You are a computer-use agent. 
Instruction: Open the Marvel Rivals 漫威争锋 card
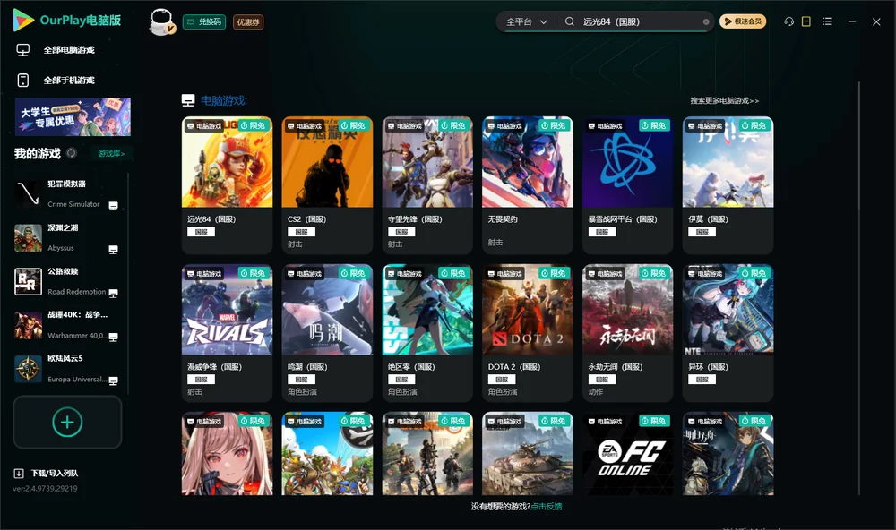(227, 333)
